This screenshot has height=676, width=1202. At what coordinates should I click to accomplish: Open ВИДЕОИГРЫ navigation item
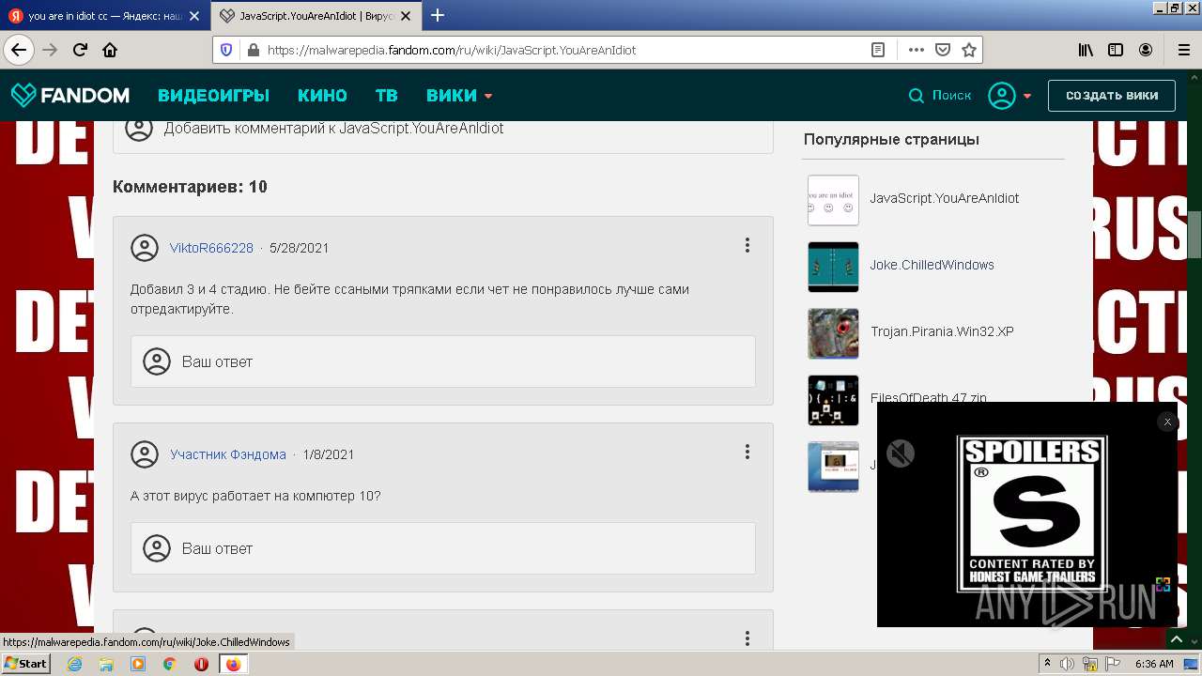[213, 96]
